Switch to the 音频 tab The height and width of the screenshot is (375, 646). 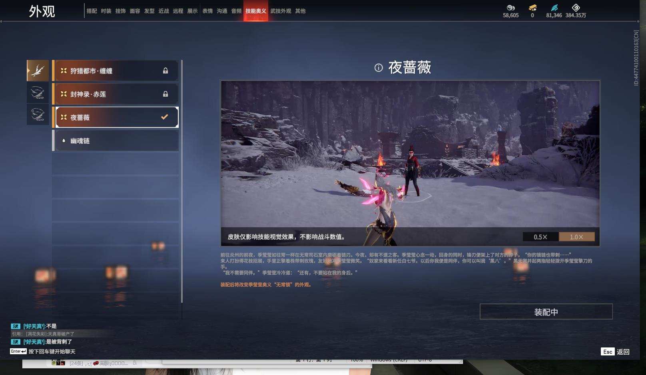coord(236,11)
